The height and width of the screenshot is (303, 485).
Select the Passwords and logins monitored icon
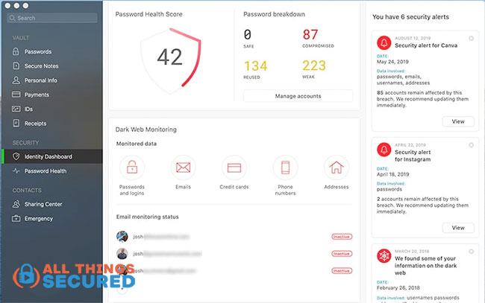132,168
